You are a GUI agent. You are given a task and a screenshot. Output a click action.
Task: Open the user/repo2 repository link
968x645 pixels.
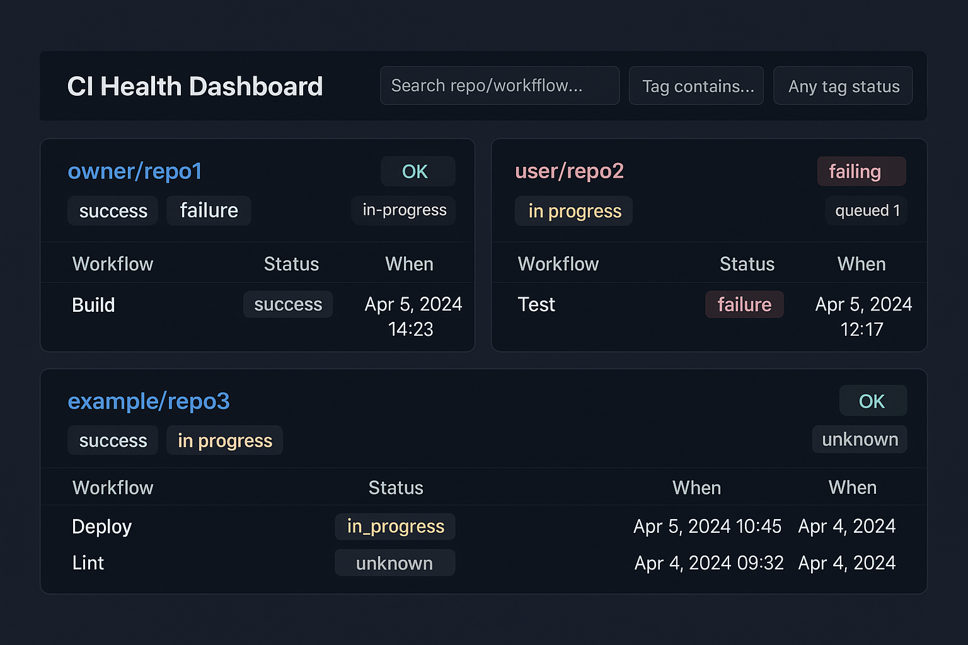tap(569, 171)
